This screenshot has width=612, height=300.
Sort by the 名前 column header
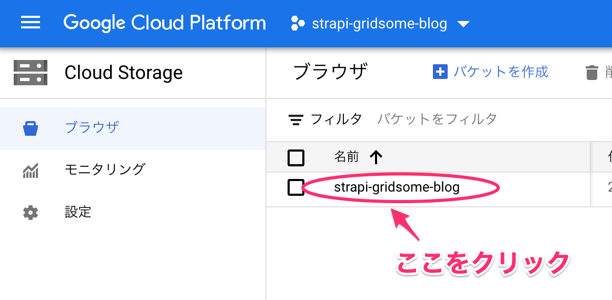click(x=346, y=157)
